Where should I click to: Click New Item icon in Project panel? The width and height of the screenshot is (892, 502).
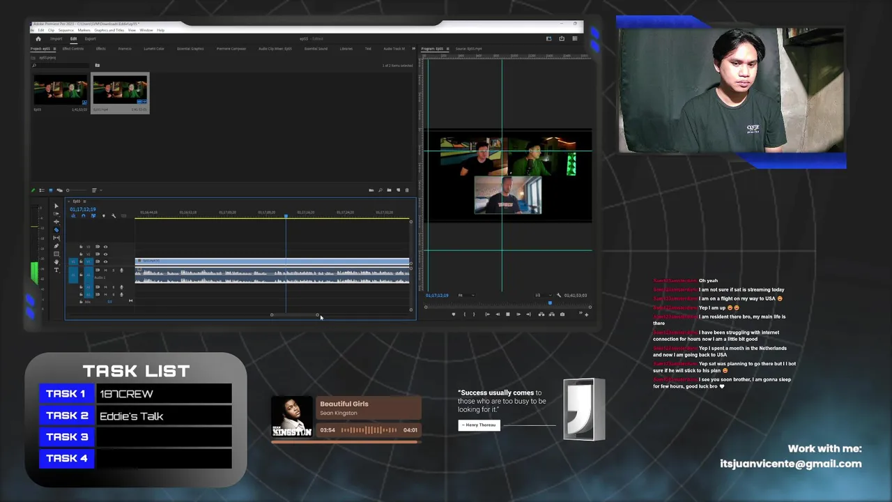click(x=398, y=190)
